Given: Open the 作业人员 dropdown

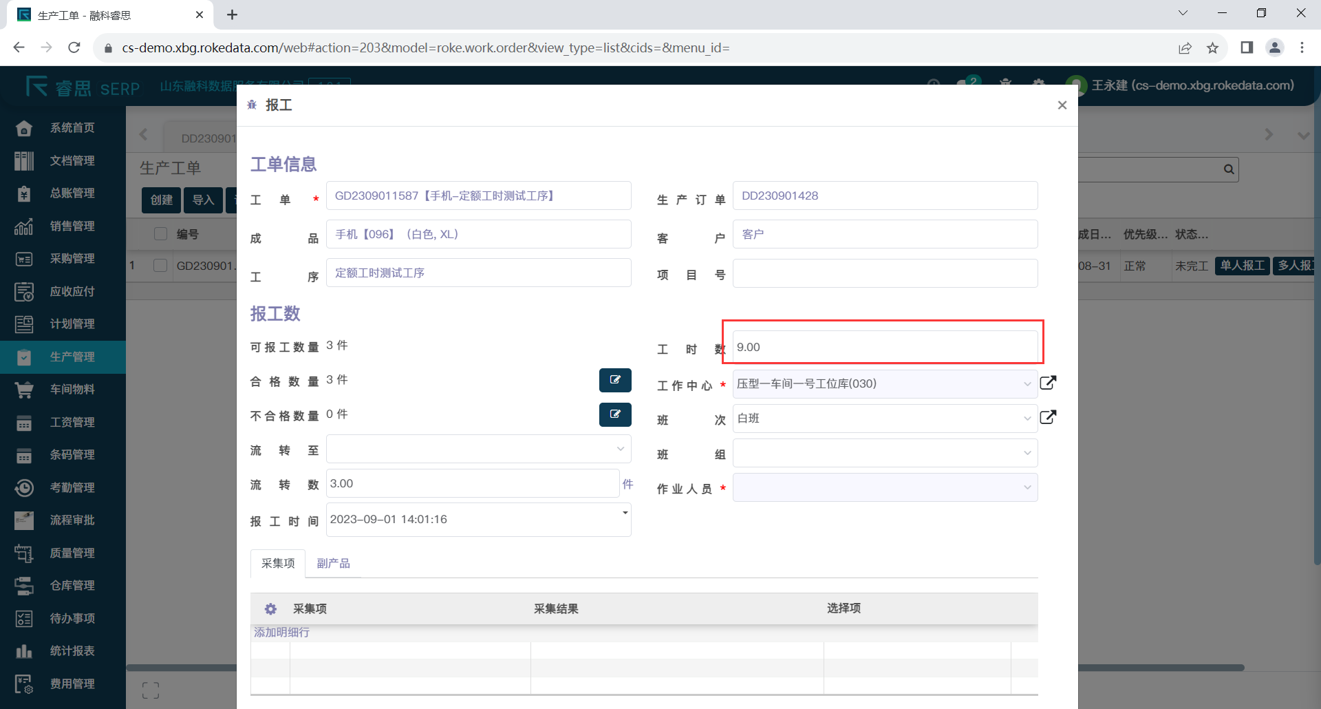Looking at the screenshot, I should pyautogui.click(x=885, y=488).
